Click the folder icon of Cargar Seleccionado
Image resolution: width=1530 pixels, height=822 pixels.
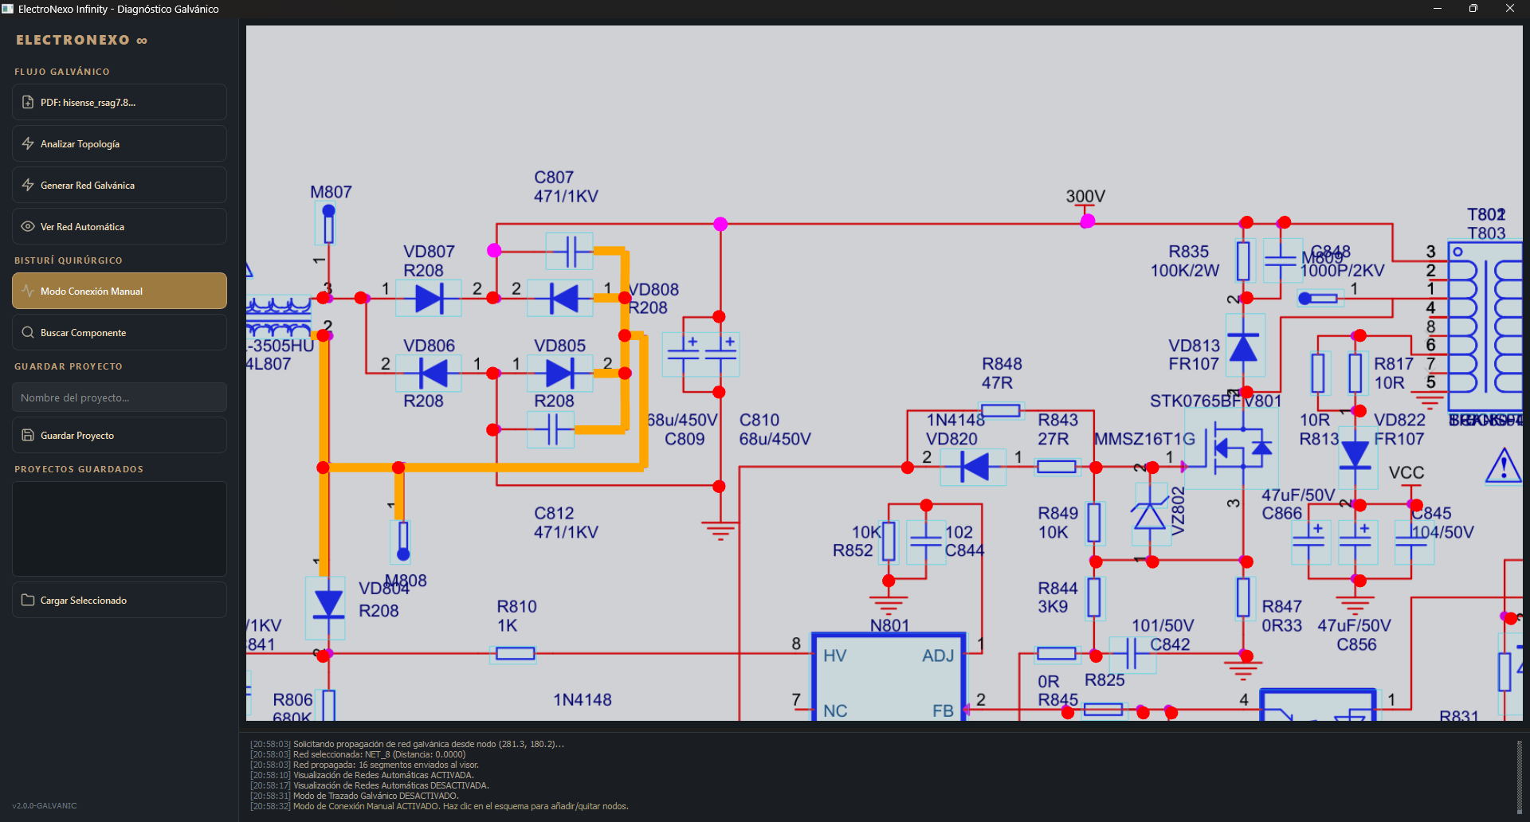point(28,600)
